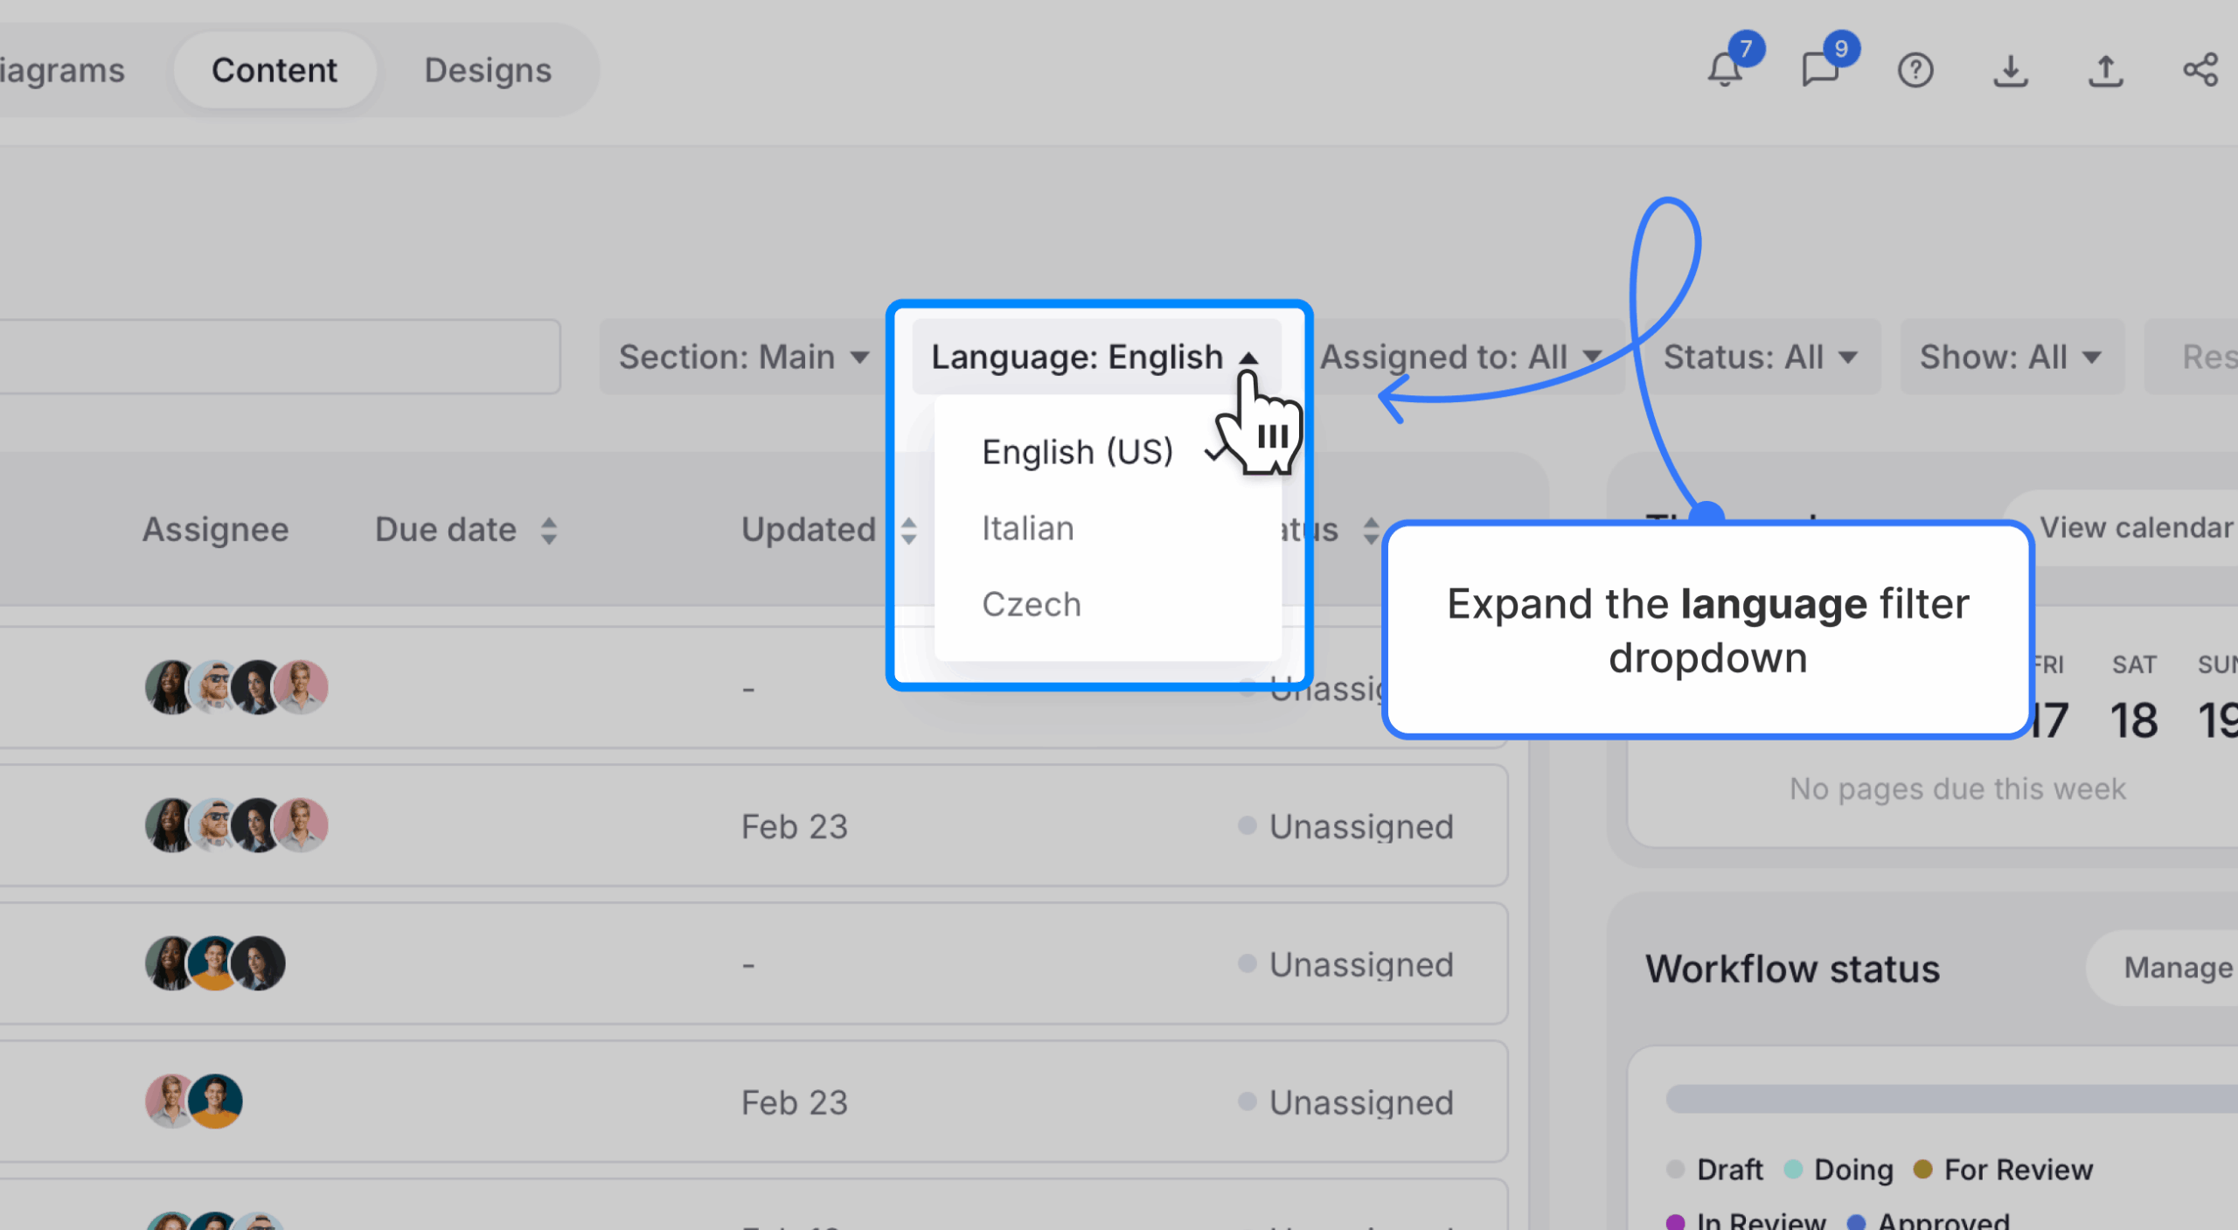Image resolution: width=2238 pixels, height=1230 pixels.
Task: Click the workflow status progress bar
Action: tap(1951, 1099)
